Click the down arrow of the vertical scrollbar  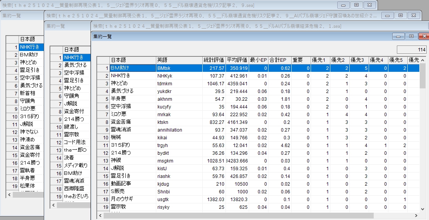pos(422,209)
